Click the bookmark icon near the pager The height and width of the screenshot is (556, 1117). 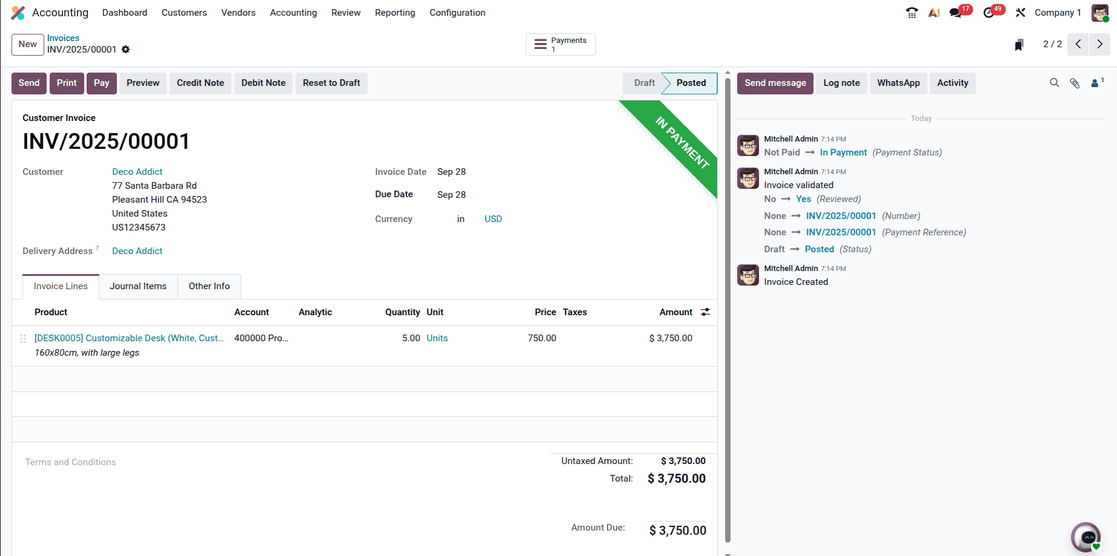pos(1019,45)
